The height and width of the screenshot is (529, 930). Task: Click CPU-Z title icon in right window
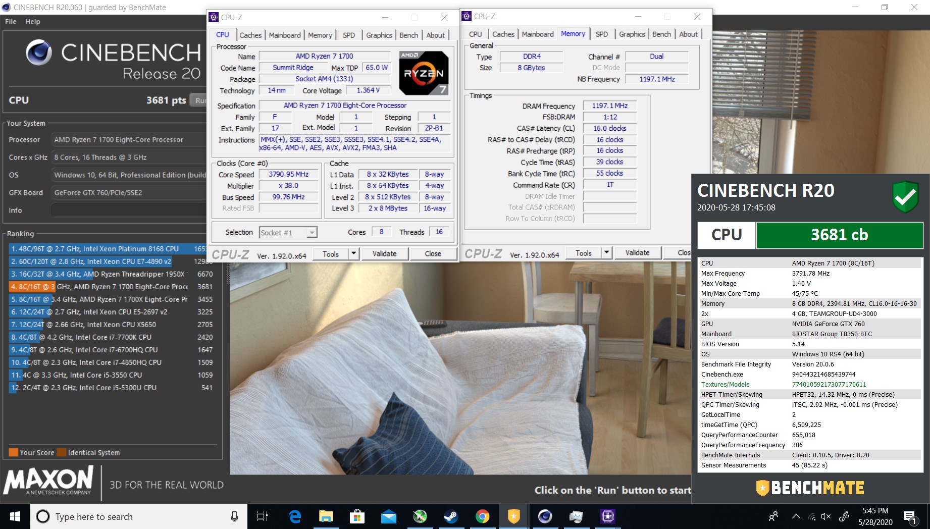coord(467,16)
